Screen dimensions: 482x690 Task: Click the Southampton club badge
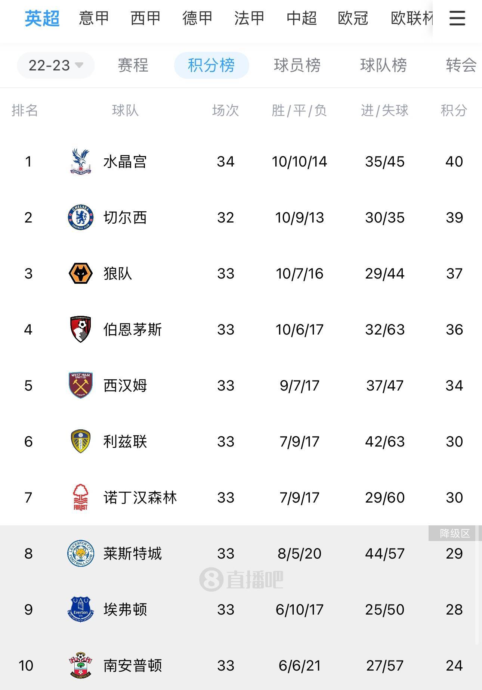(81, 665)
